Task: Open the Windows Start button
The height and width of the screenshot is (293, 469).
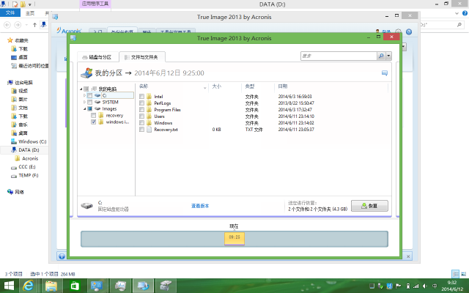Action: 8,286
